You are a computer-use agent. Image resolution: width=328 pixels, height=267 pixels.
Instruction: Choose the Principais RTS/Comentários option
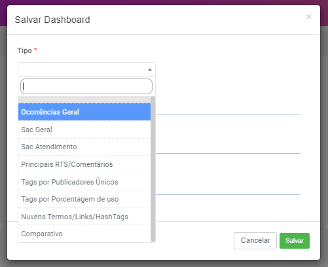(84, 164)
